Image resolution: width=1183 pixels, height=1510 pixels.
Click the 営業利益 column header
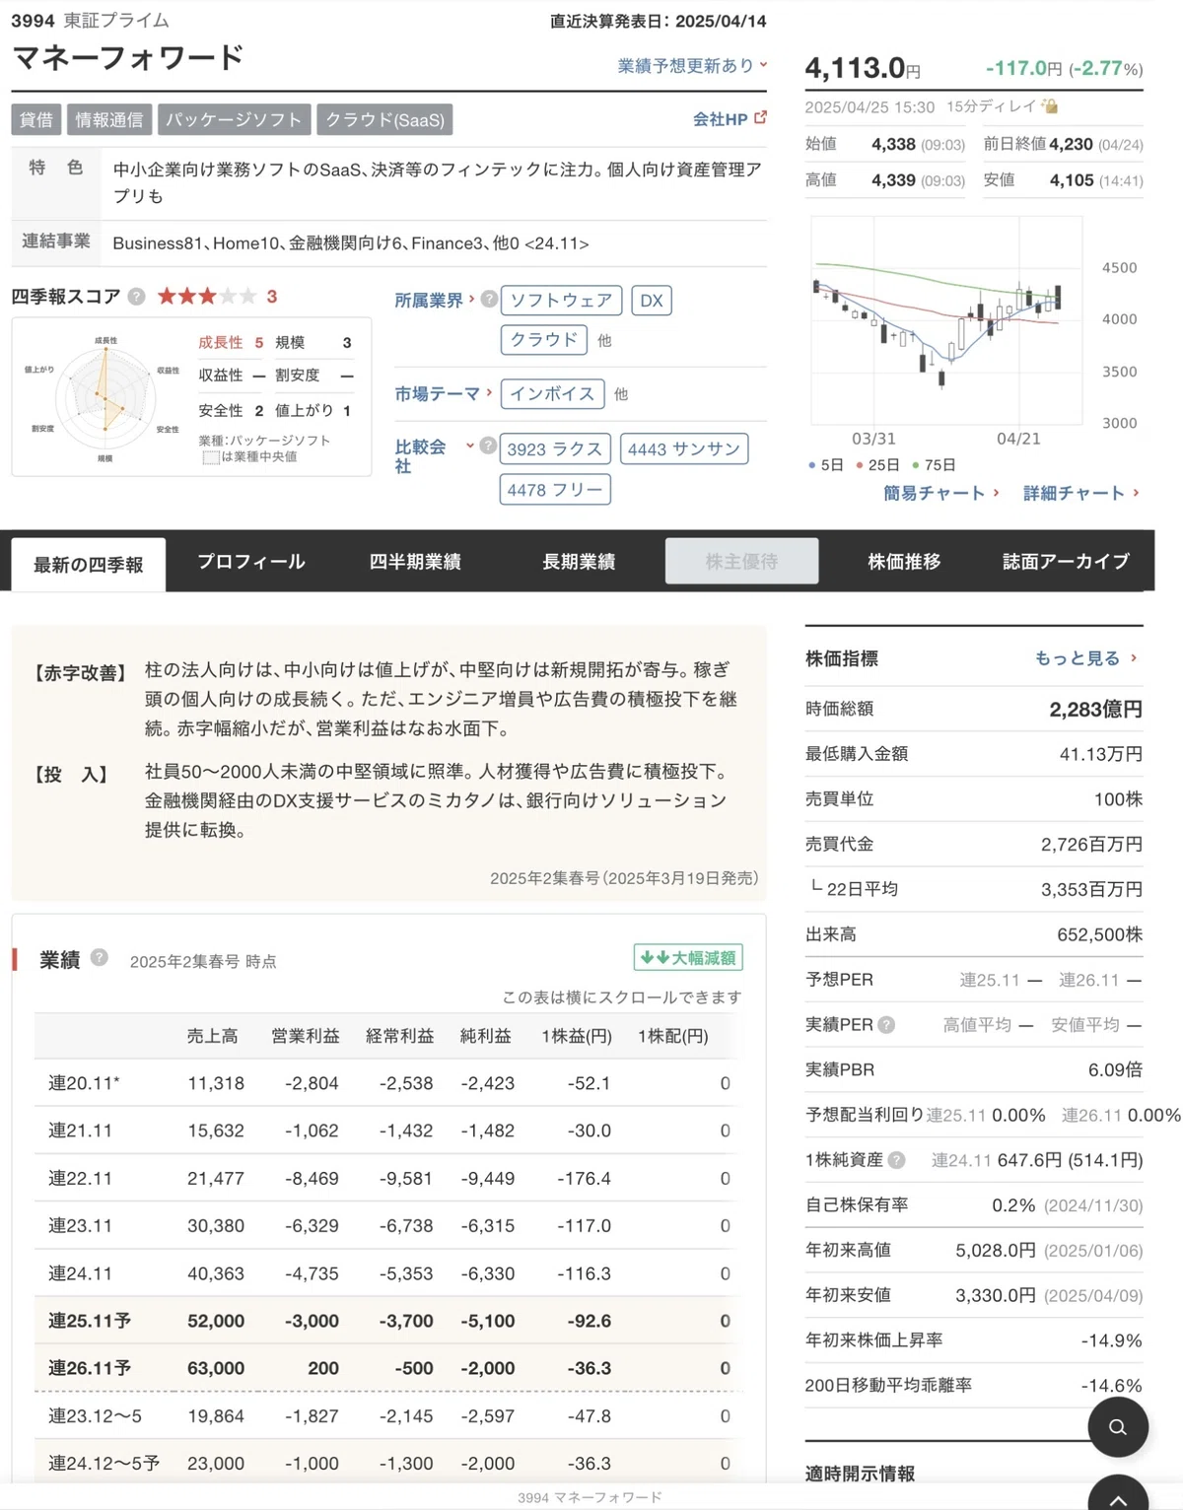click(x=306, y=1036)
